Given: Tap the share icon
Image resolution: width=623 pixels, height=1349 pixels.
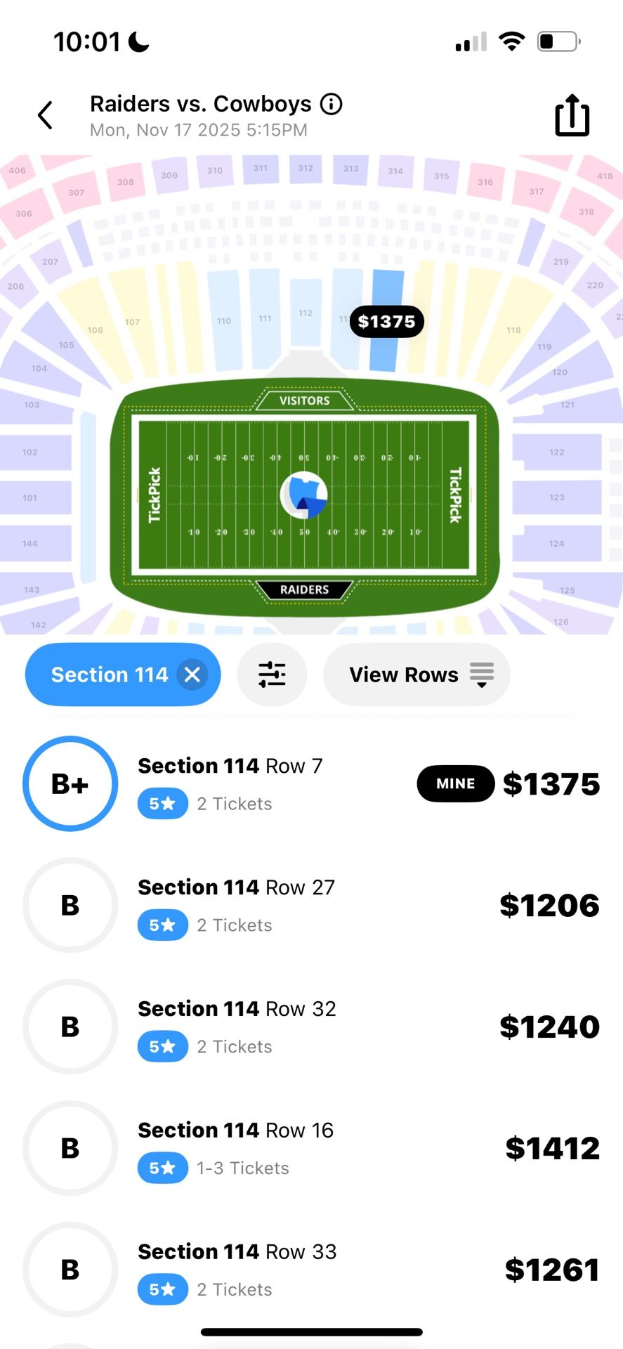Looking at the screenshot, I should coord(572,115).
